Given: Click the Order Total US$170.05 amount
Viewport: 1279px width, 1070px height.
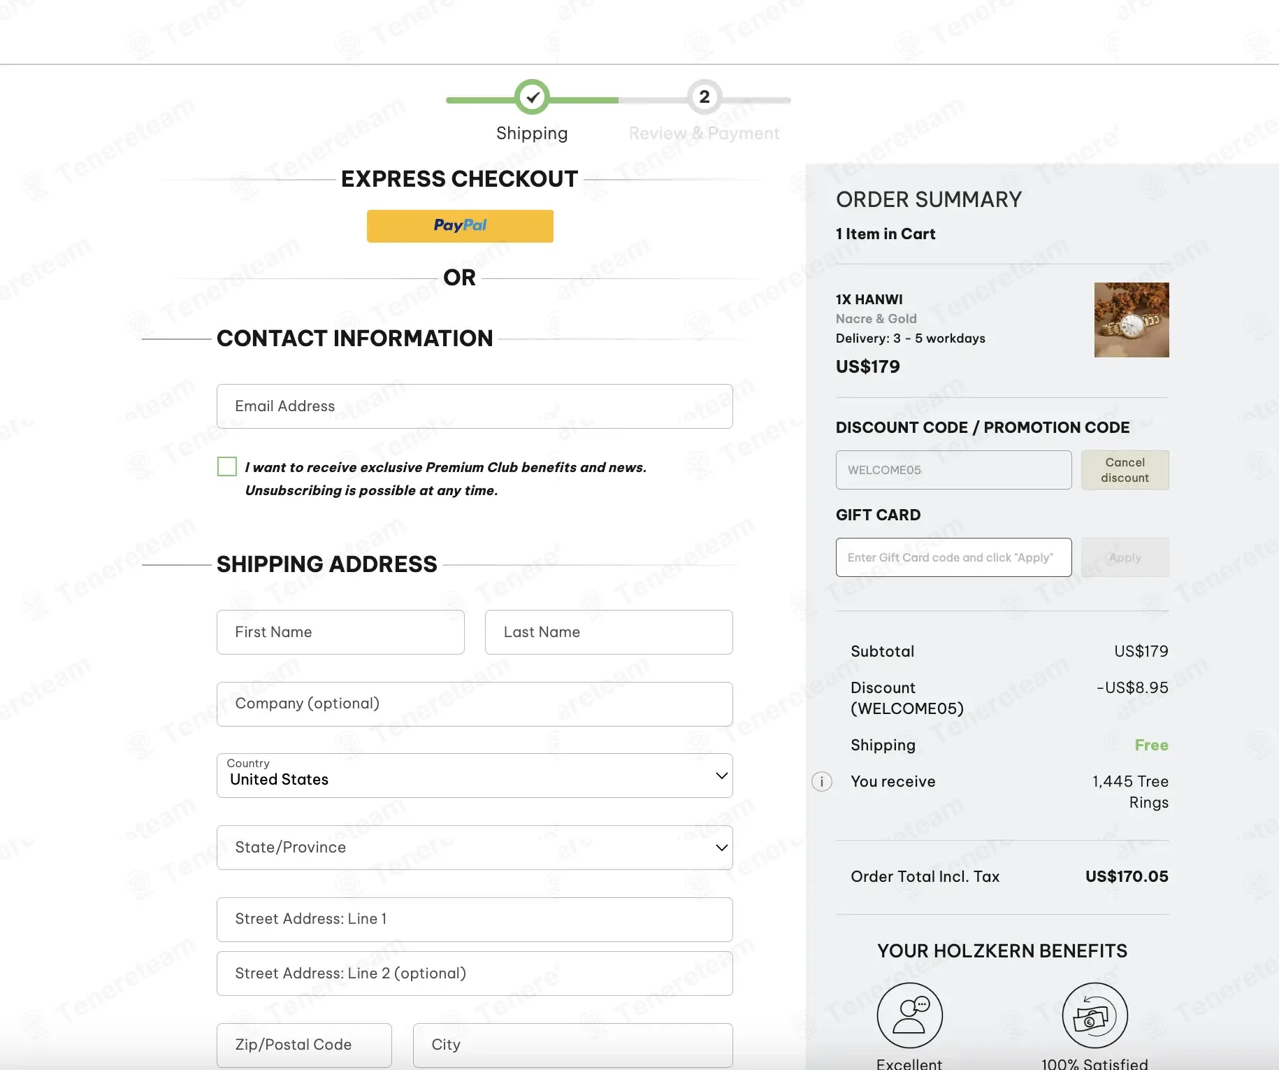Looking at the screenshot, I should point(1127,876).
